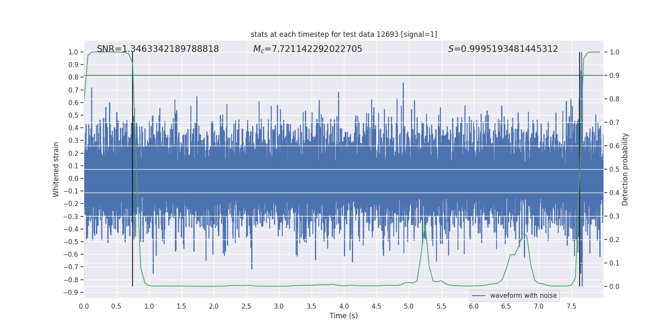Click the 4.0 tick on time axis
This screenshot has height=335, width=671.
coord(344,306)
